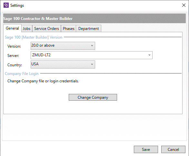Click the Sage 100 Contractor & Master Builder header
This screenshot has height=156, width=189.
pos(94,19)
